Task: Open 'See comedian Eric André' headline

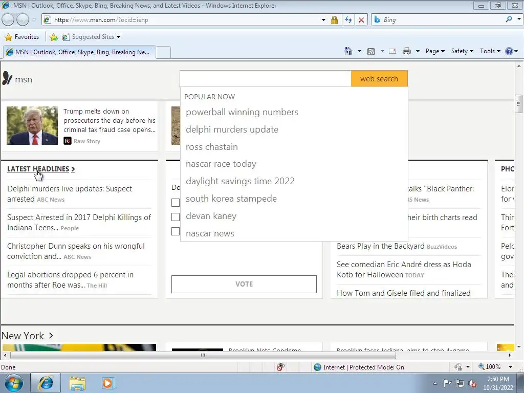Action: (404, 269)
